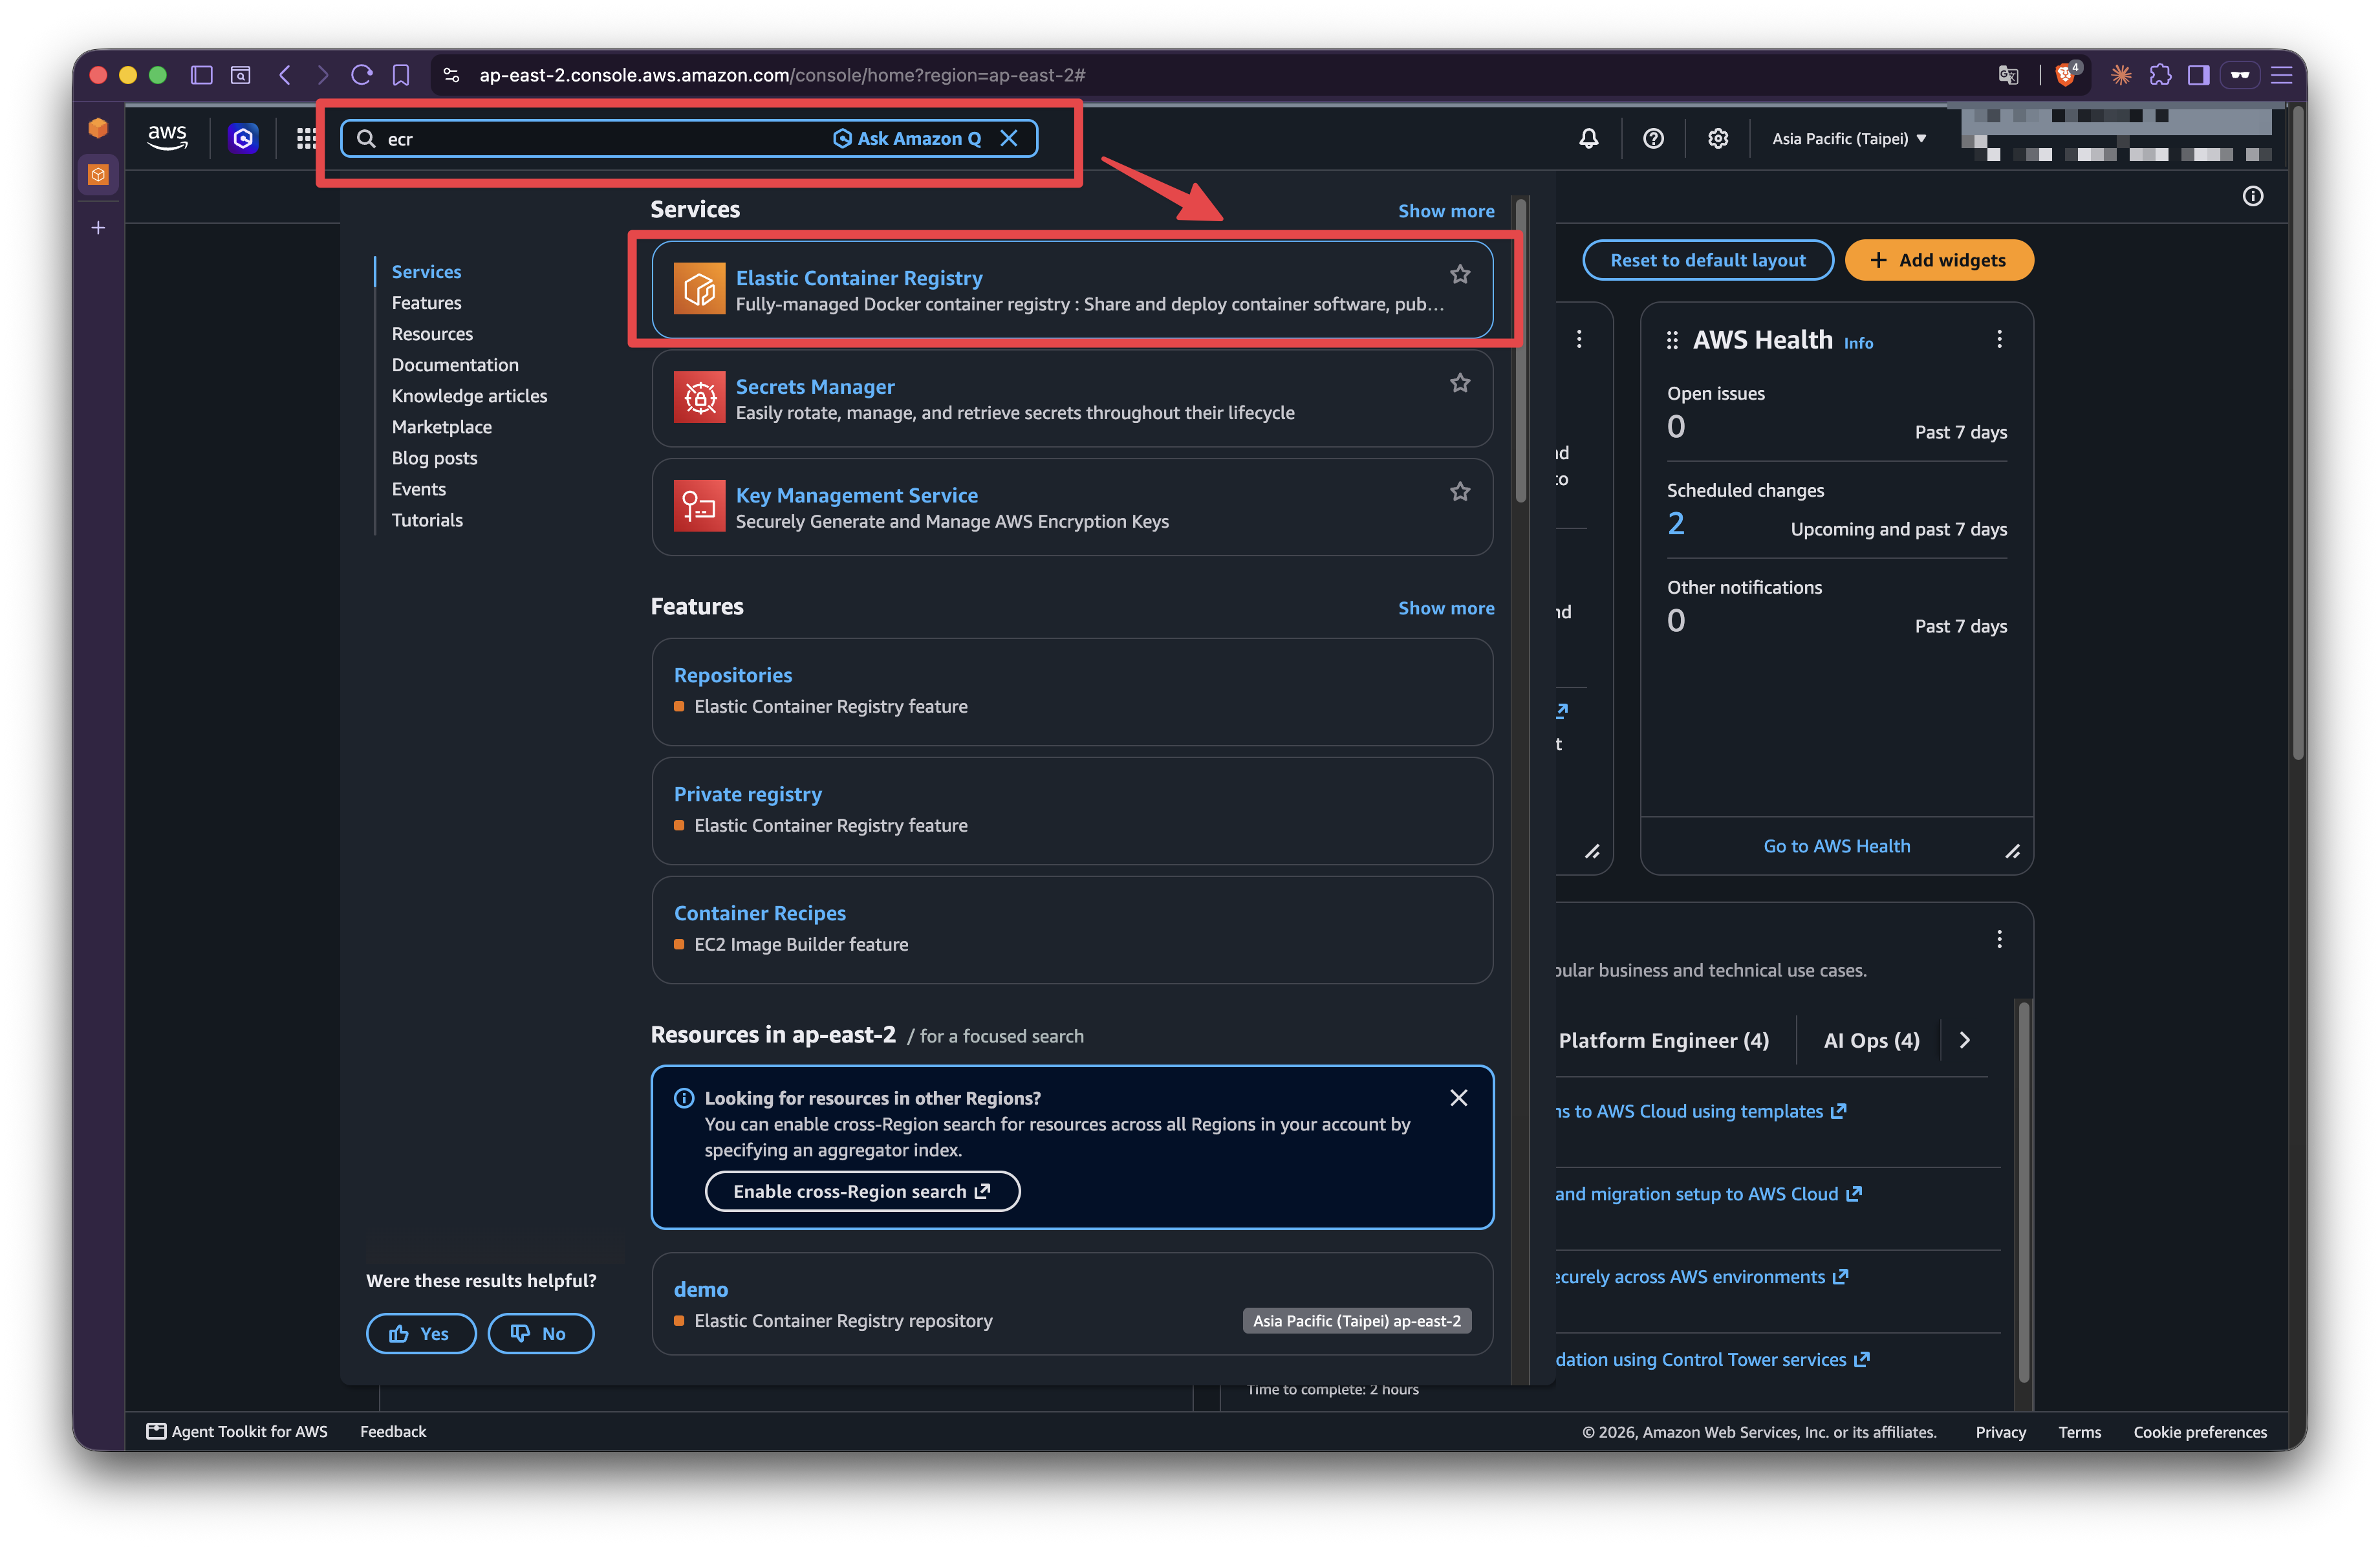2380x1547 pixels.
Task: Open the notifications bell
Action: pos(1588,138)
